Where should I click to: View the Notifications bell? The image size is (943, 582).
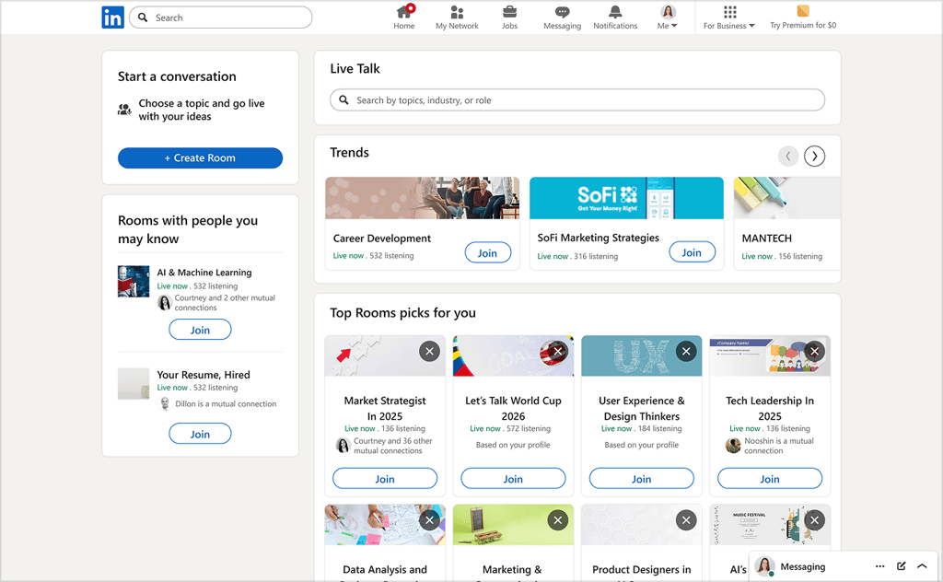click(615, 17)
